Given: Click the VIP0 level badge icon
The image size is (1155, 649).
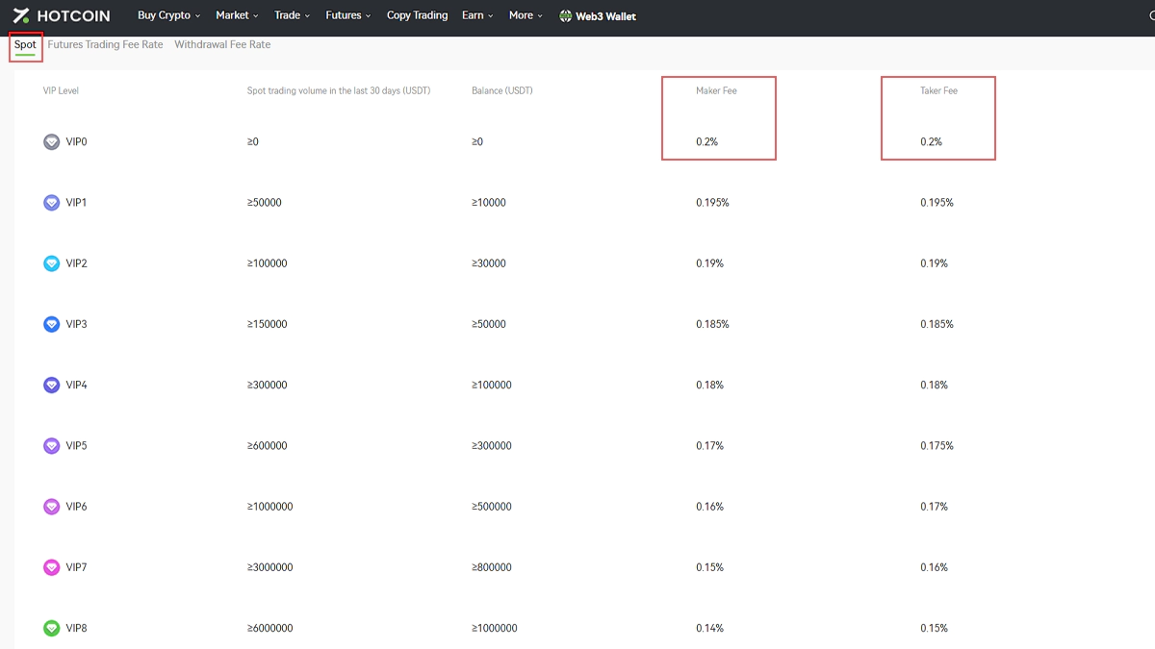Looking at the screenshot, I should tap(51, 142).
